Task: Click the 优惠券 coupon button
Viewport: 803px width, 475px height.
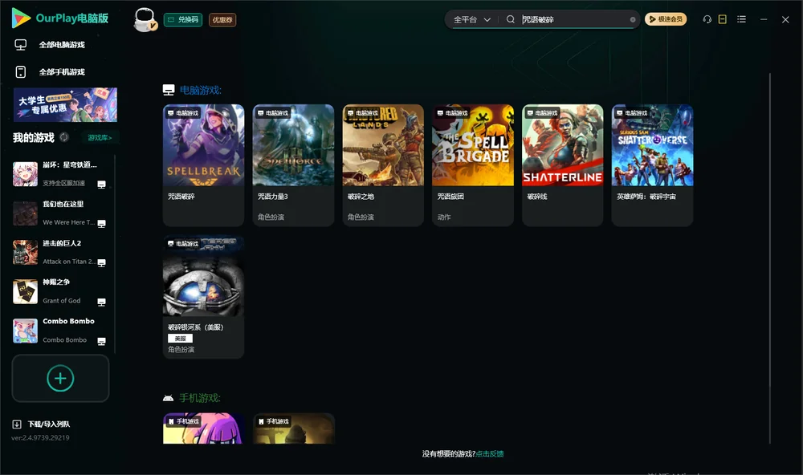Action: pyautogui.click(x=222, y=20)
